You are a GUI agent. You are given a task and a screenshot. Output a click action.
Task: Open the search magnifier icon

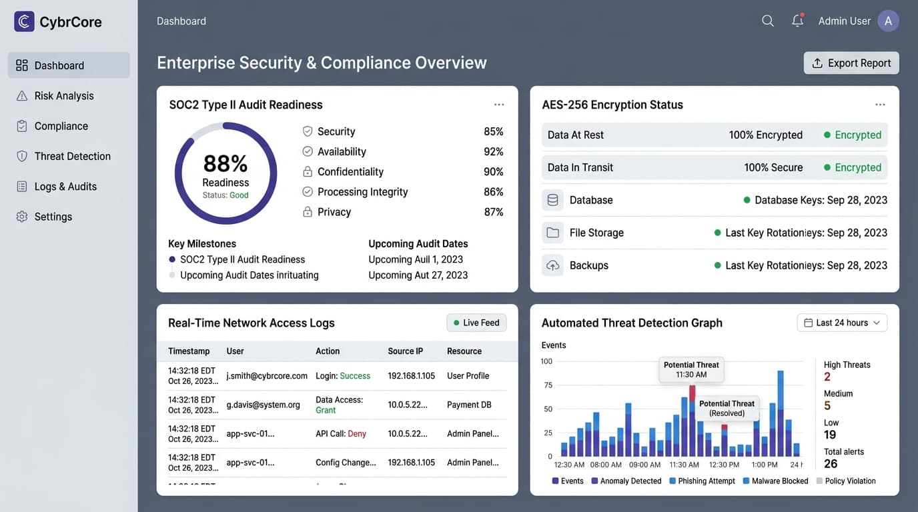(x=768, y=21)
